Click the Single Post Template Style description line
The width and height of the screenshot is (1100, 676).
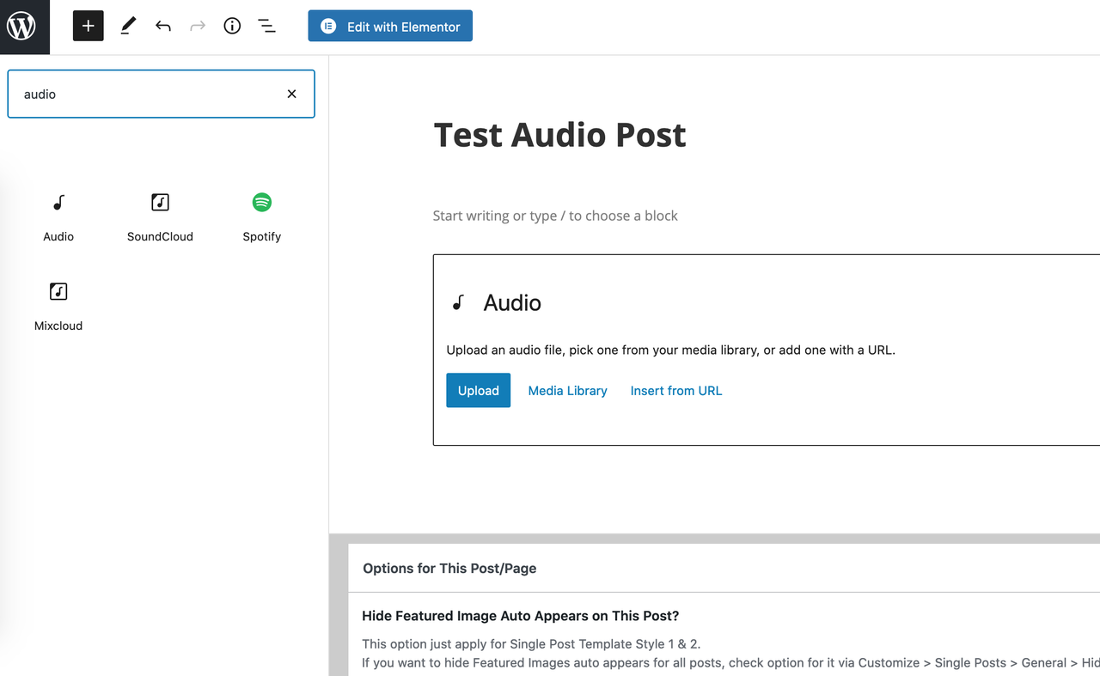531,643
